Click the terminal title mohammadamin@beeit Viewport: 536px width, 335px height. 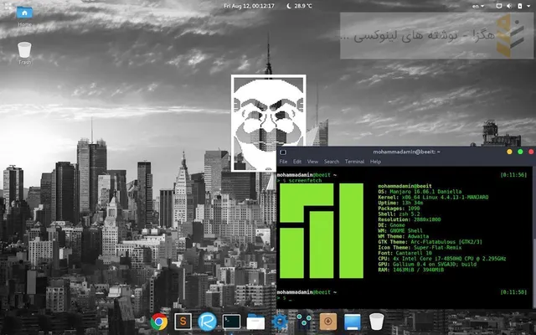pyautogui.click(x=406, y=152)
